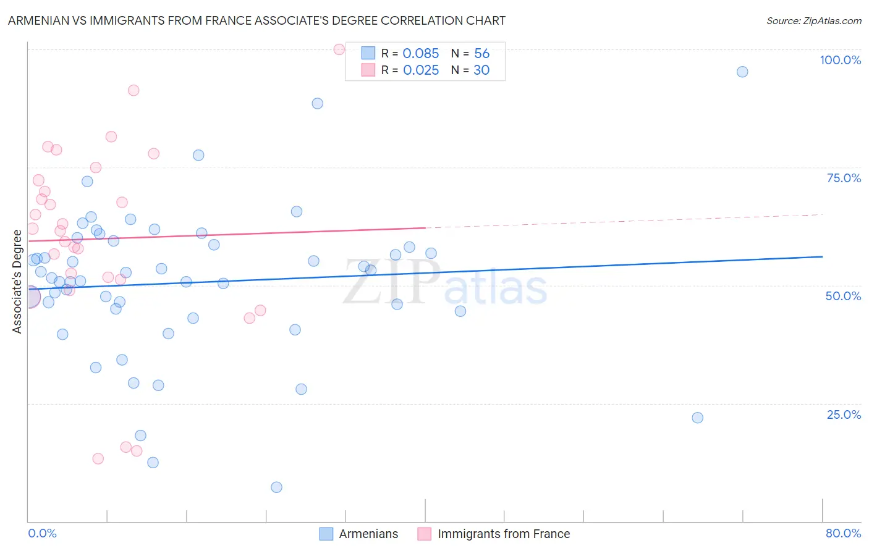Click the lowest blue data point
The height and width of the screenshot is (551, 869).
pyautogui.click(x=276, y=487)
